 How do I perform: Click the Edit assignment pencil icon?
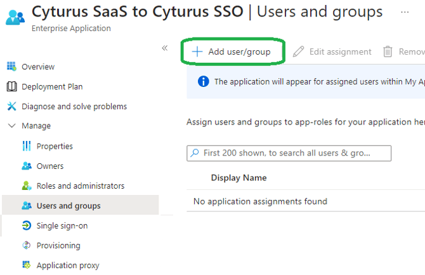tap(298, 52)
